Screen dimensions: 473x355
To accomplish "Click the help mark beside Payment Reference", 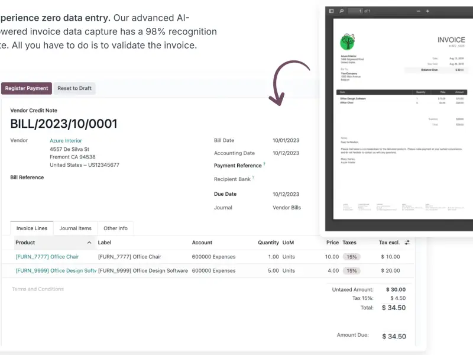I will coord(264,164).
